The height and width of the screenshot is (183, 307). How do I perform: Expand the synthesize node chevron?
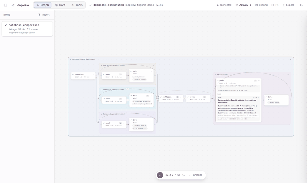181,97
